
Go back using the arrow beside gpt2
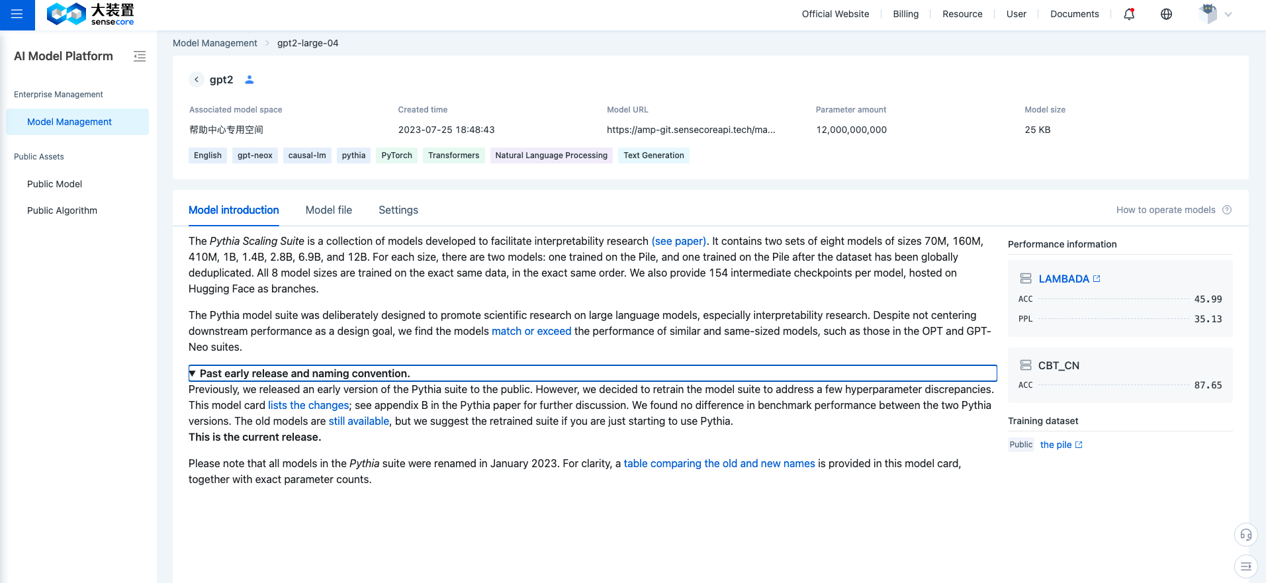197,79
